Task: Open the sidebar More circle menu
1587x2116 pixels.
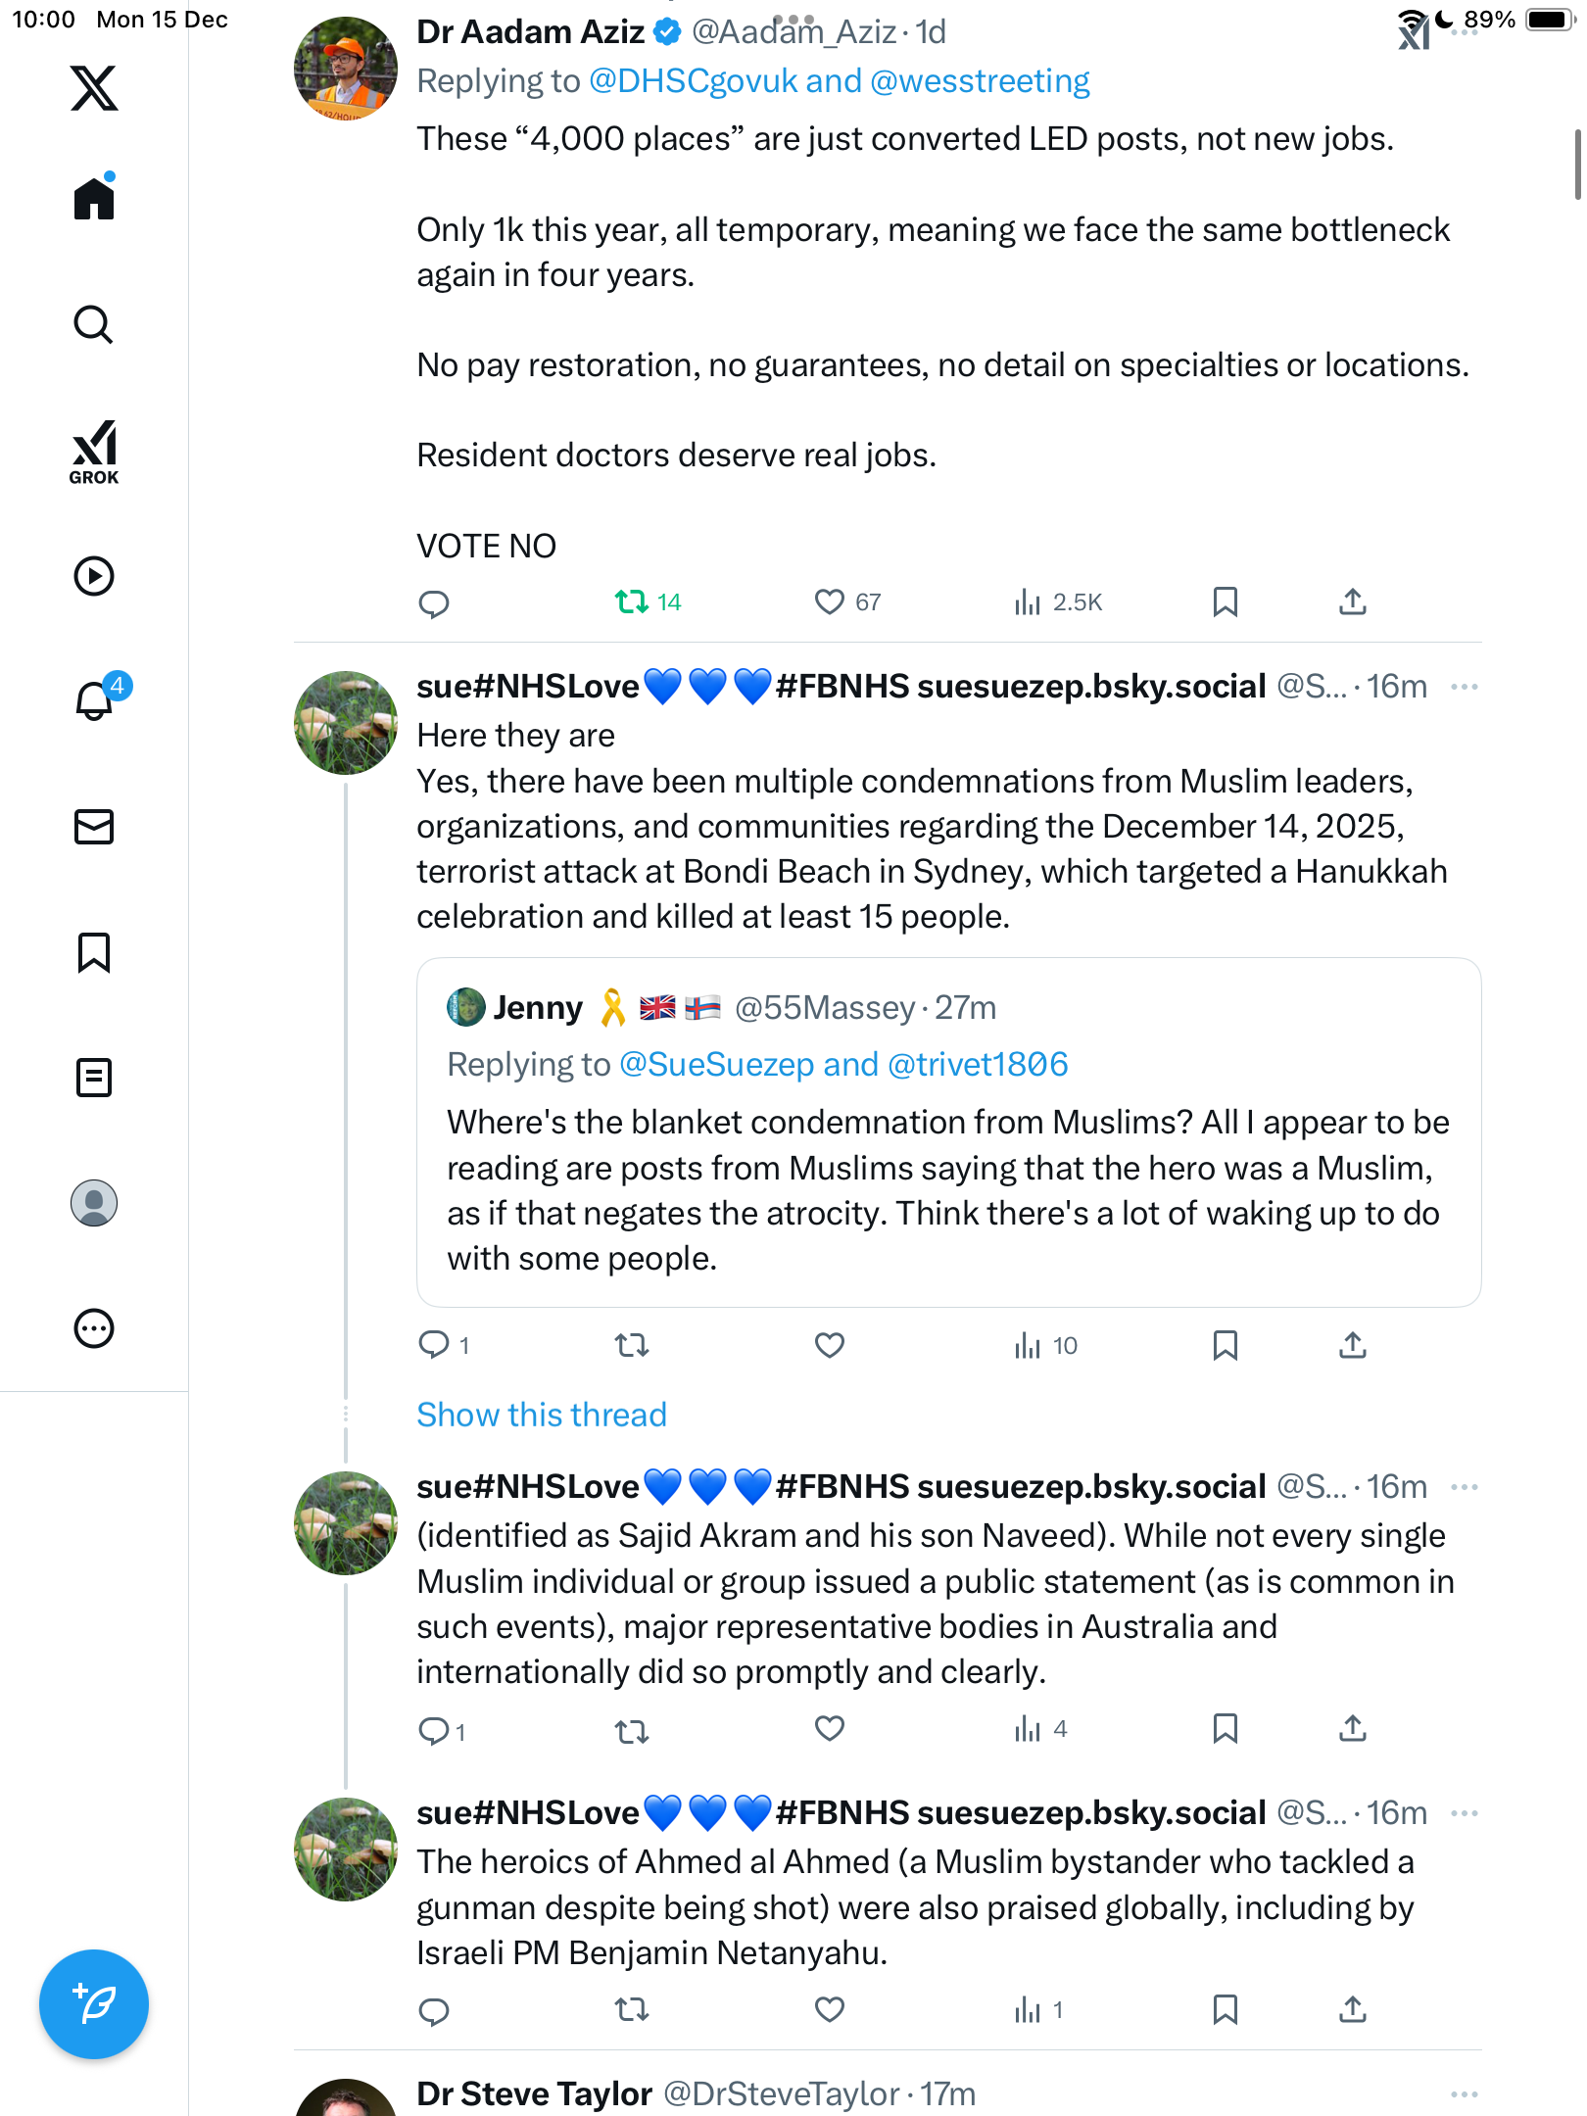Action: pyautogui.click(x=94, y=1328)
